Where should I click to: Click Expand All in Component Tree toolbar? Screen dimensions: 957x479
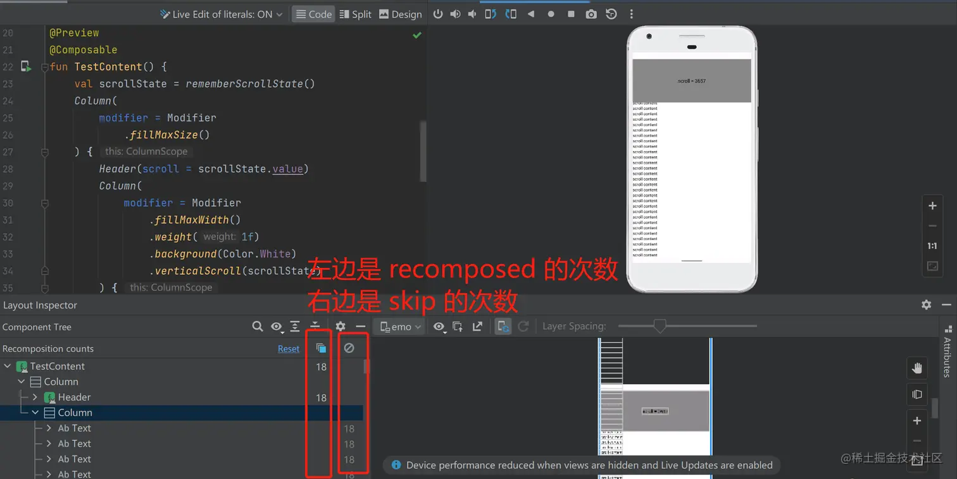pos(295,327)
